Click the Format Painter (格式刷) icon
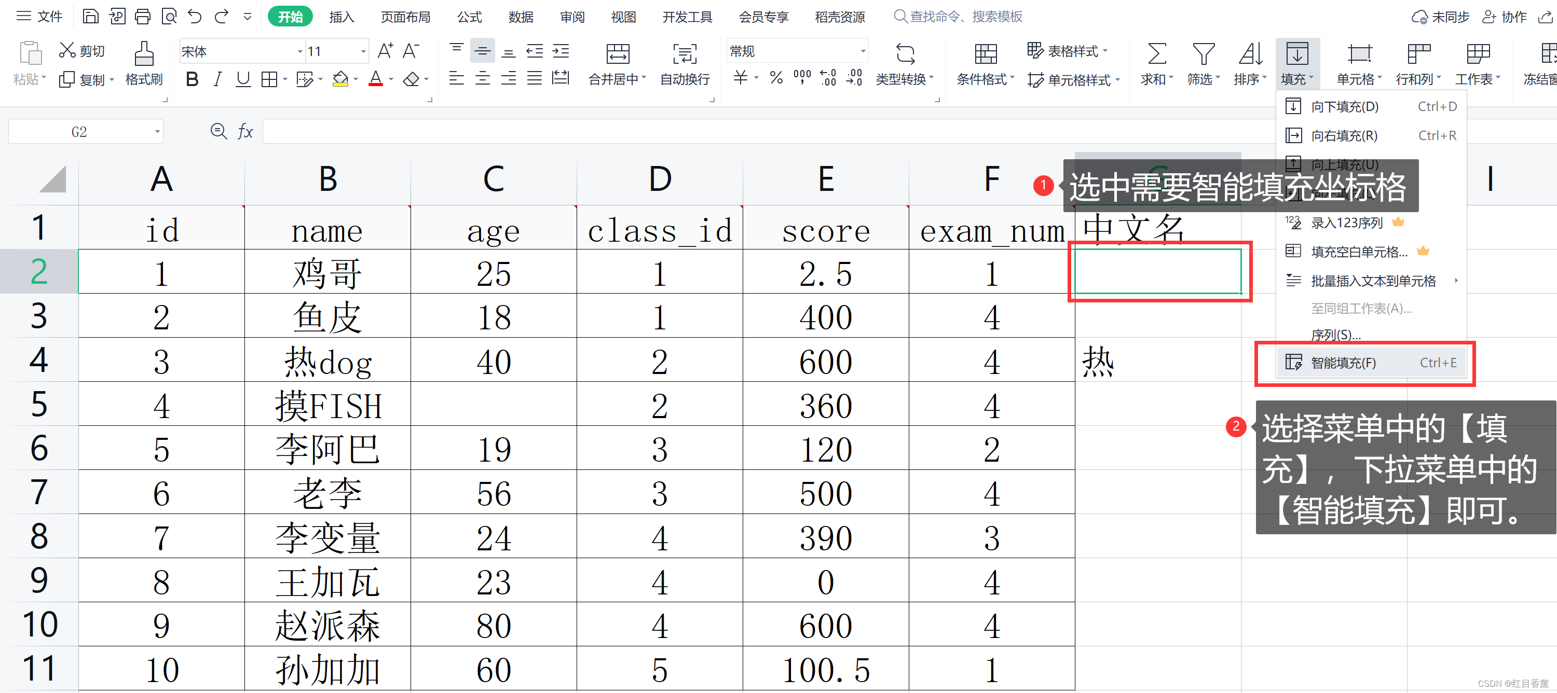 click(x=143, y=54)
